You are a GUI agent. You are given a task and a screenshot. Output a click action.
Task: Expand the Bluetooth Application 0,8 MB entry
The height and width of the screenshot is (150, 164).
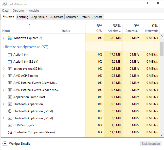point(4,104)
